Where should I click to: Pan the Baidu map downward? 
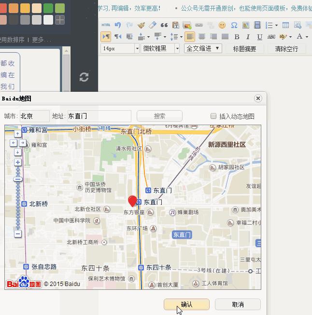[18, 152]
